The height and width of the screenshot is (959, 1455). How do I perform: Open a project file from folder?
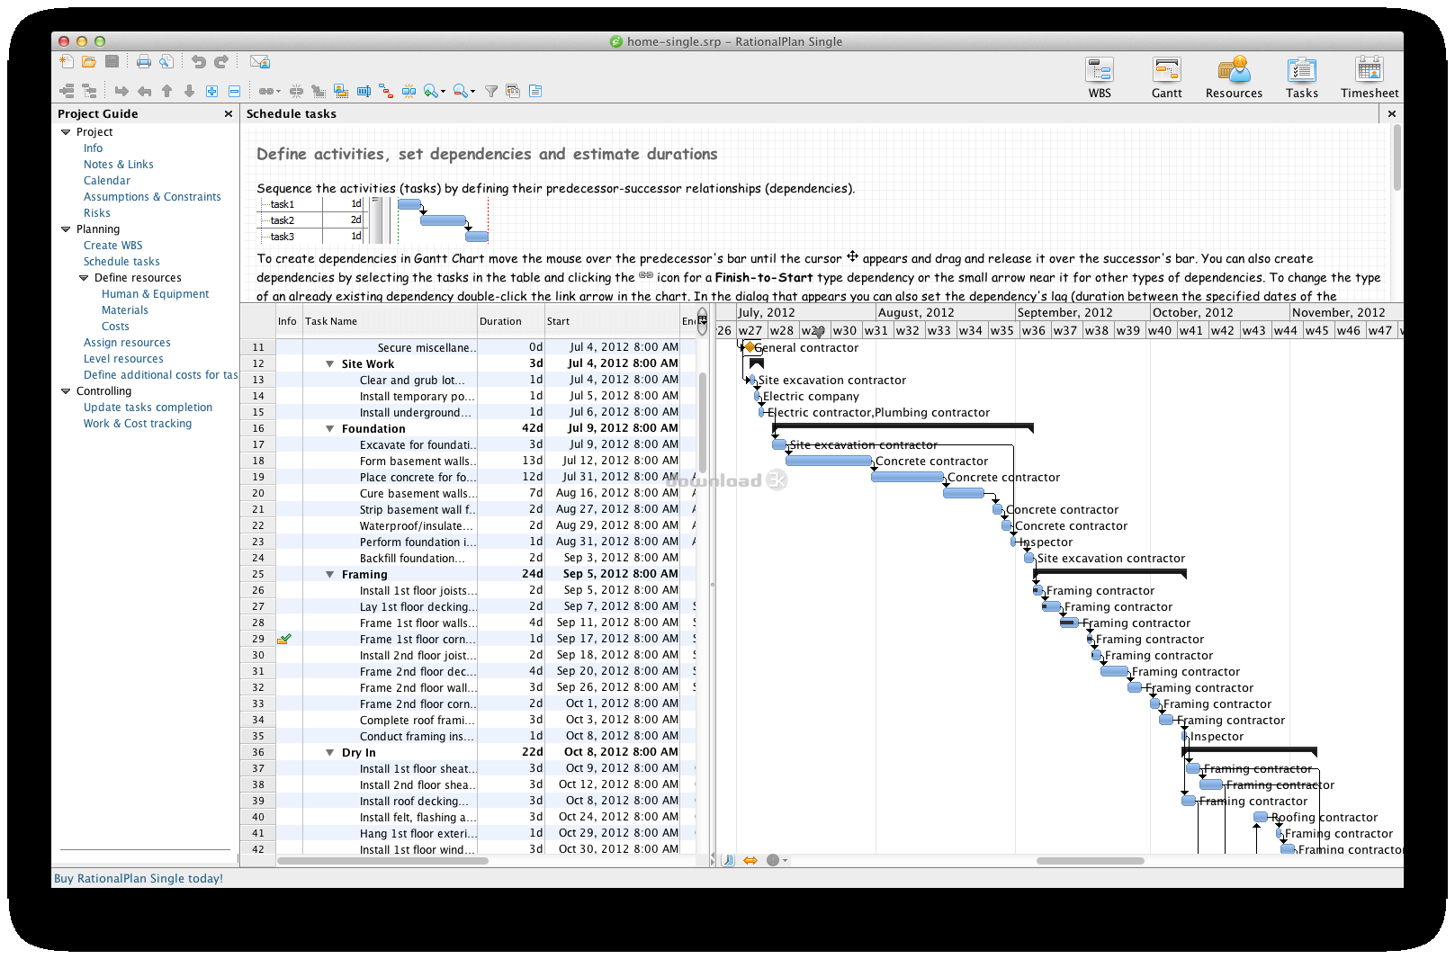click(89, 62)
